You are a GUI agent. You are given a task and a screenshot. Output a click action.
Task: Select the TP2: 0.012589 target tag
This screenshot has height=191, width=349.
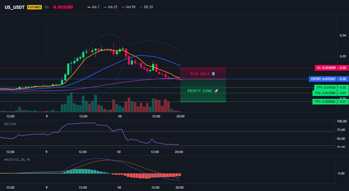click(325, 93)
